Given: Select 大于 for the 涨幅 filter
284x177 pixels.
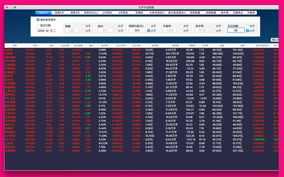Looking at the screenshot, I should point(83,26).
